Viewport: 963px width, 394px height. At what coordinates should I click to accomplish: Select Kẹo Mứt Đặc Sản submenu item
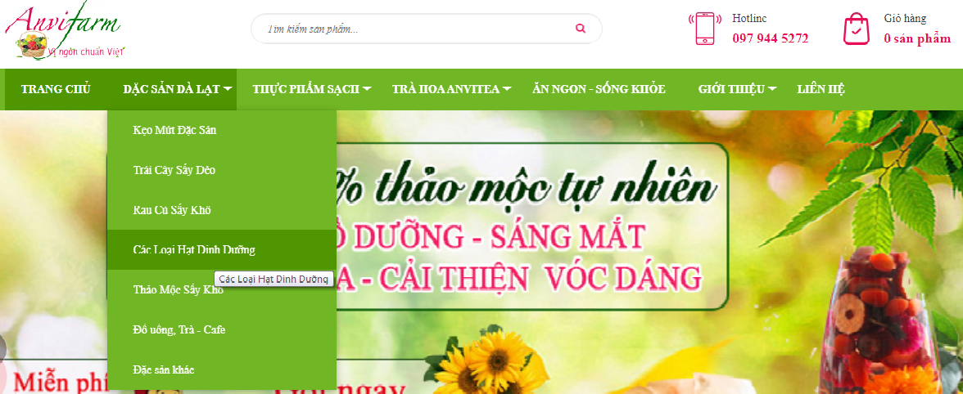tap(222, 130)
